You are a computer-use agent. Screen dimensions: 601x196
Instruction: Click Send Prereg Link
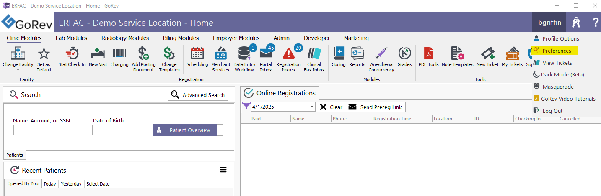click(375, 107)
